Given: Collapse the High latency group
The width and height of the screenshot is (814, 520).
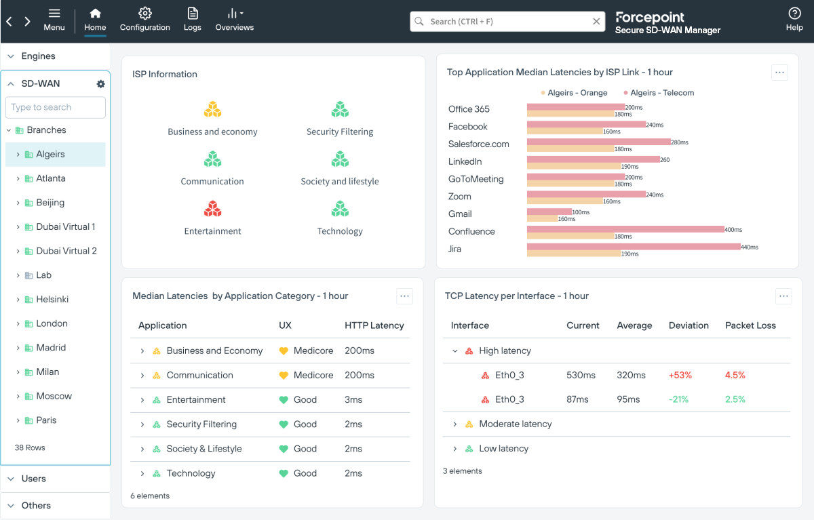Looking at the screenshot, I should click(455, 351).
